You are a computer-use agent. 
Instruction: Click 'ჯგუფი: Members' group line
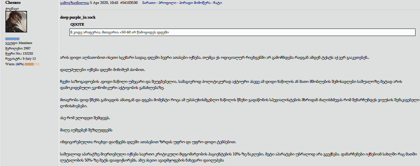[19, 43]
